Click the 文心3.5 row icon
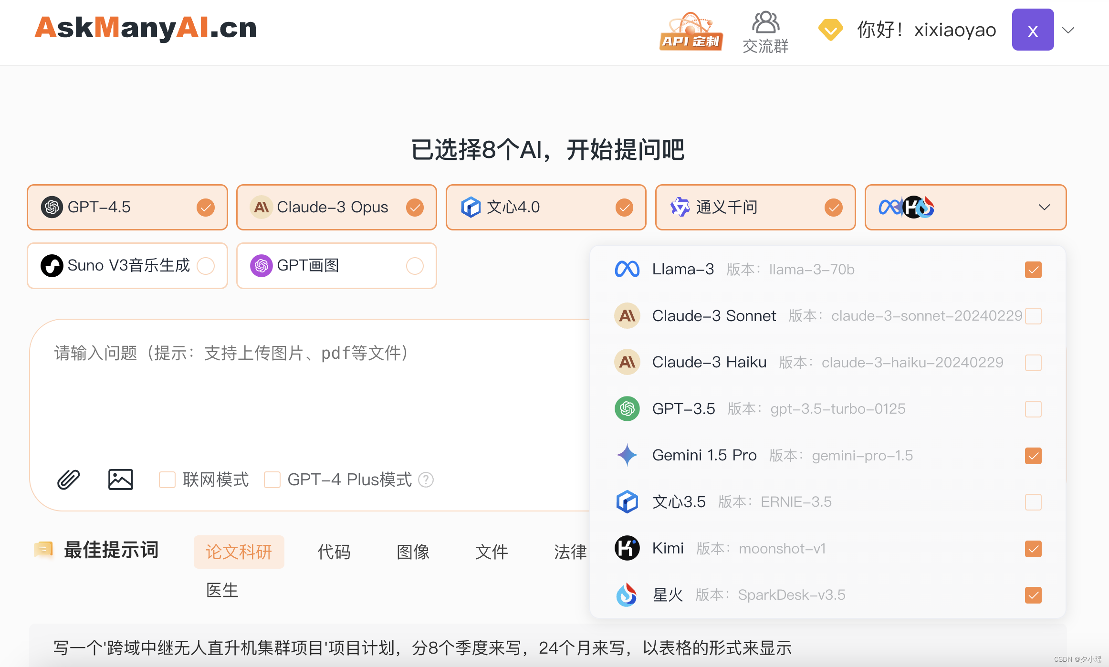The height and width of the screenshot is (667, 1109). pos(627,502)
